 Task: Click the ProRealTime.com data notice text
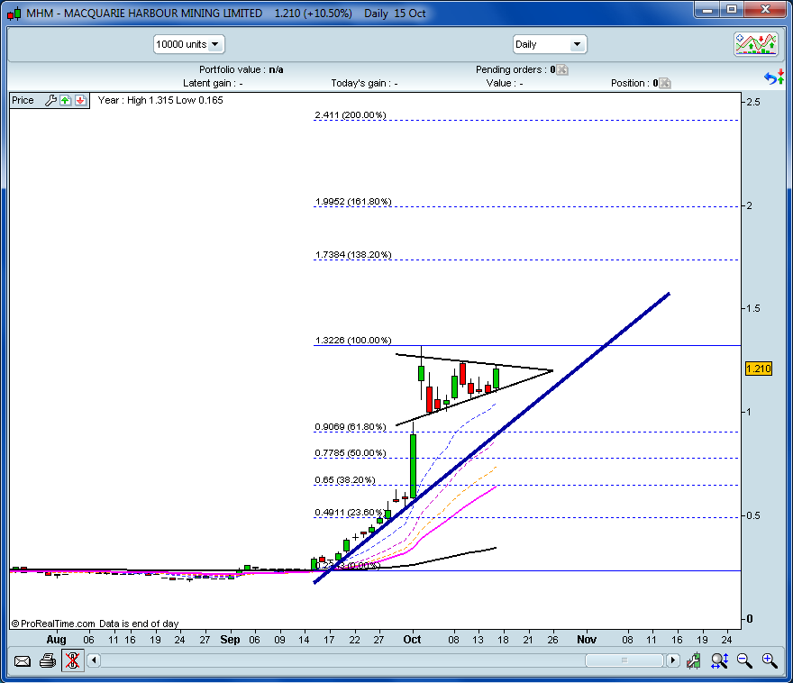pyautogui.click(x=96, y=624)
